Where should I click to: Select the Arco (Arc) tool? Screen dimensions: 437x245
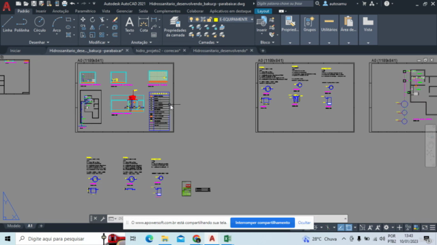(x=57, y=24)
